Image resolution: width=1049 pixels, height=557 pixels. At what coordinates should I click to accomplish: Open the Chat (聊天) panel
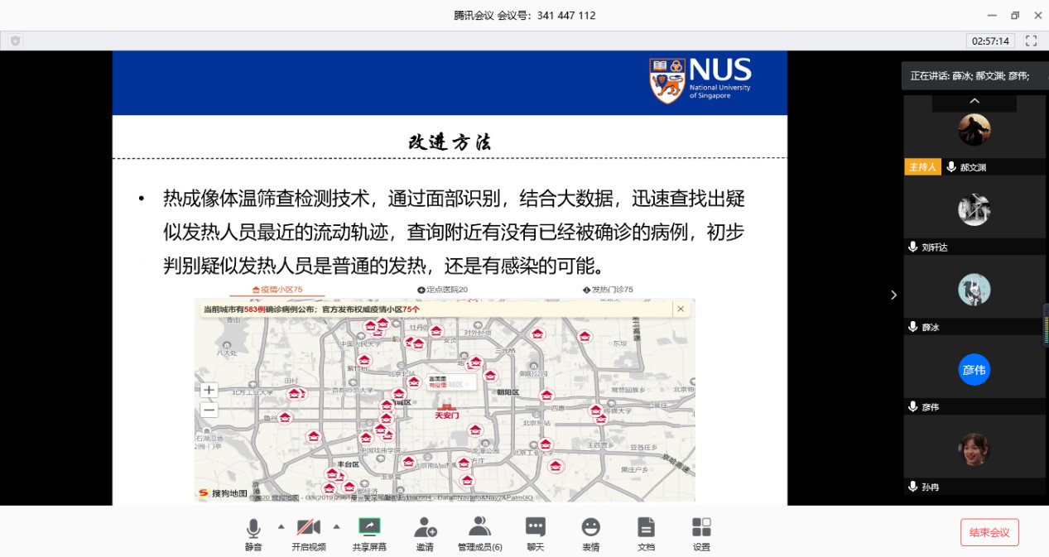[536, 527]
